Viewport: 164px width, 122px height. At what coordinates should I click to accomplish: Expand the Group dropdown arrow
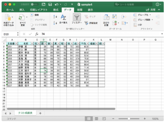tap(150, 15)
